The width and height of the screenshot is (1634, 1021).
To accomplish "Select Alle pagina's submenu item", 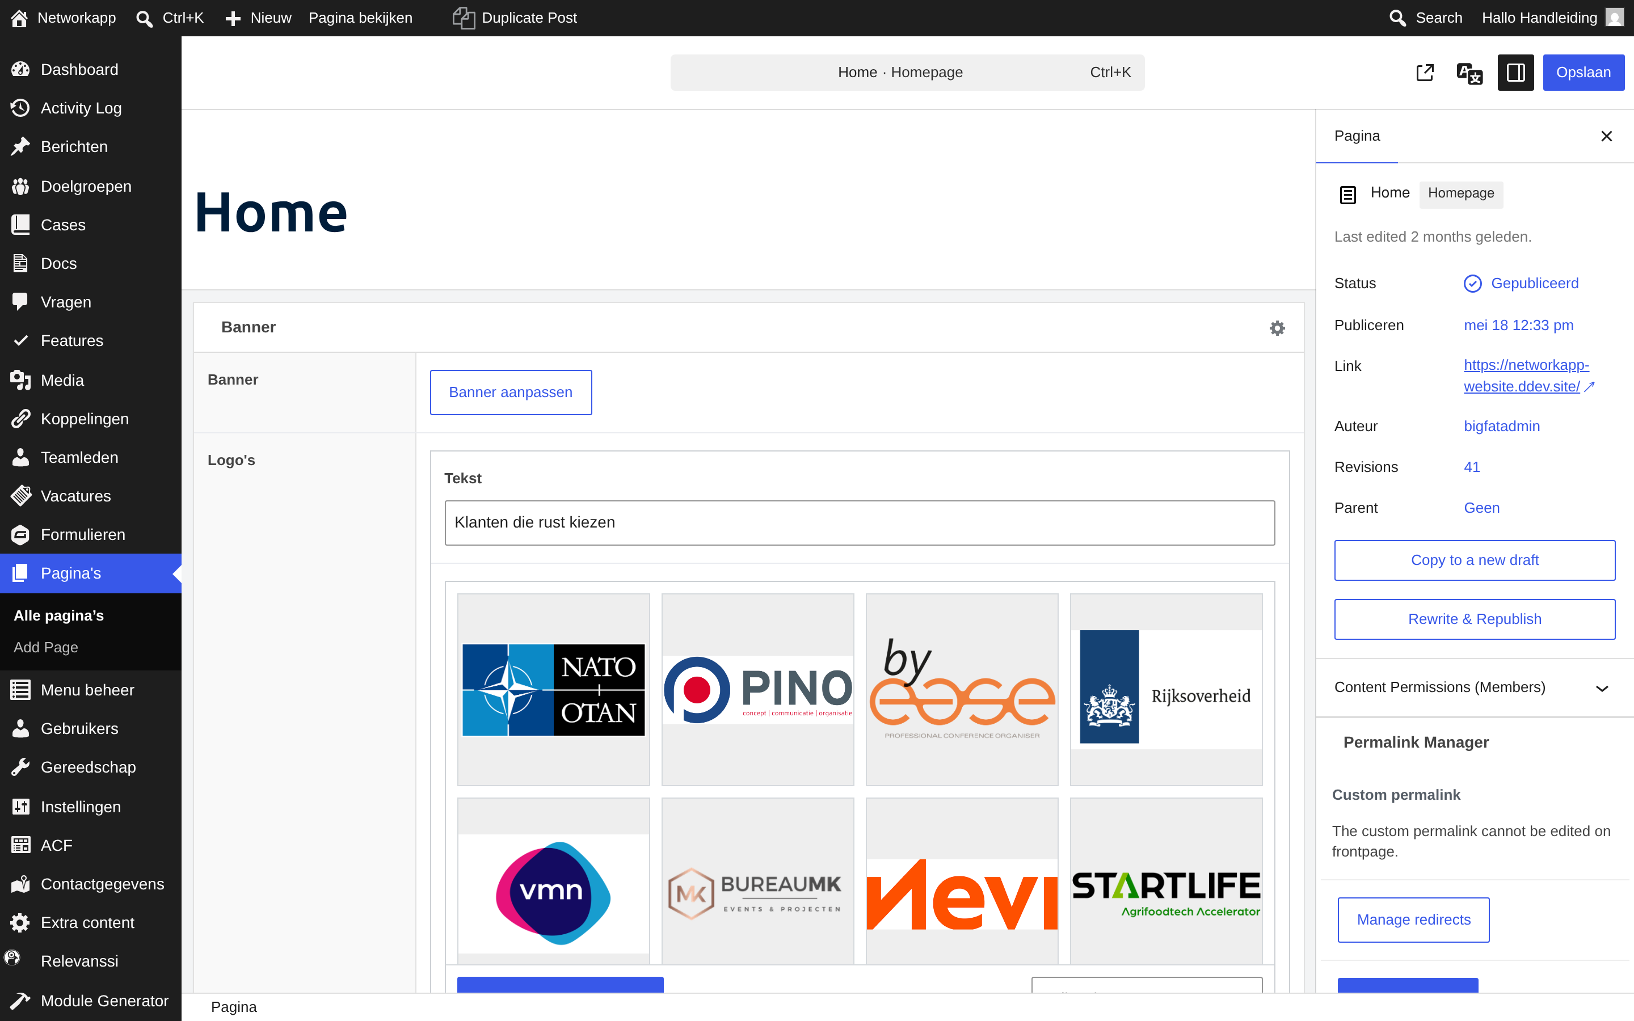I will click(x=59, y=615).
